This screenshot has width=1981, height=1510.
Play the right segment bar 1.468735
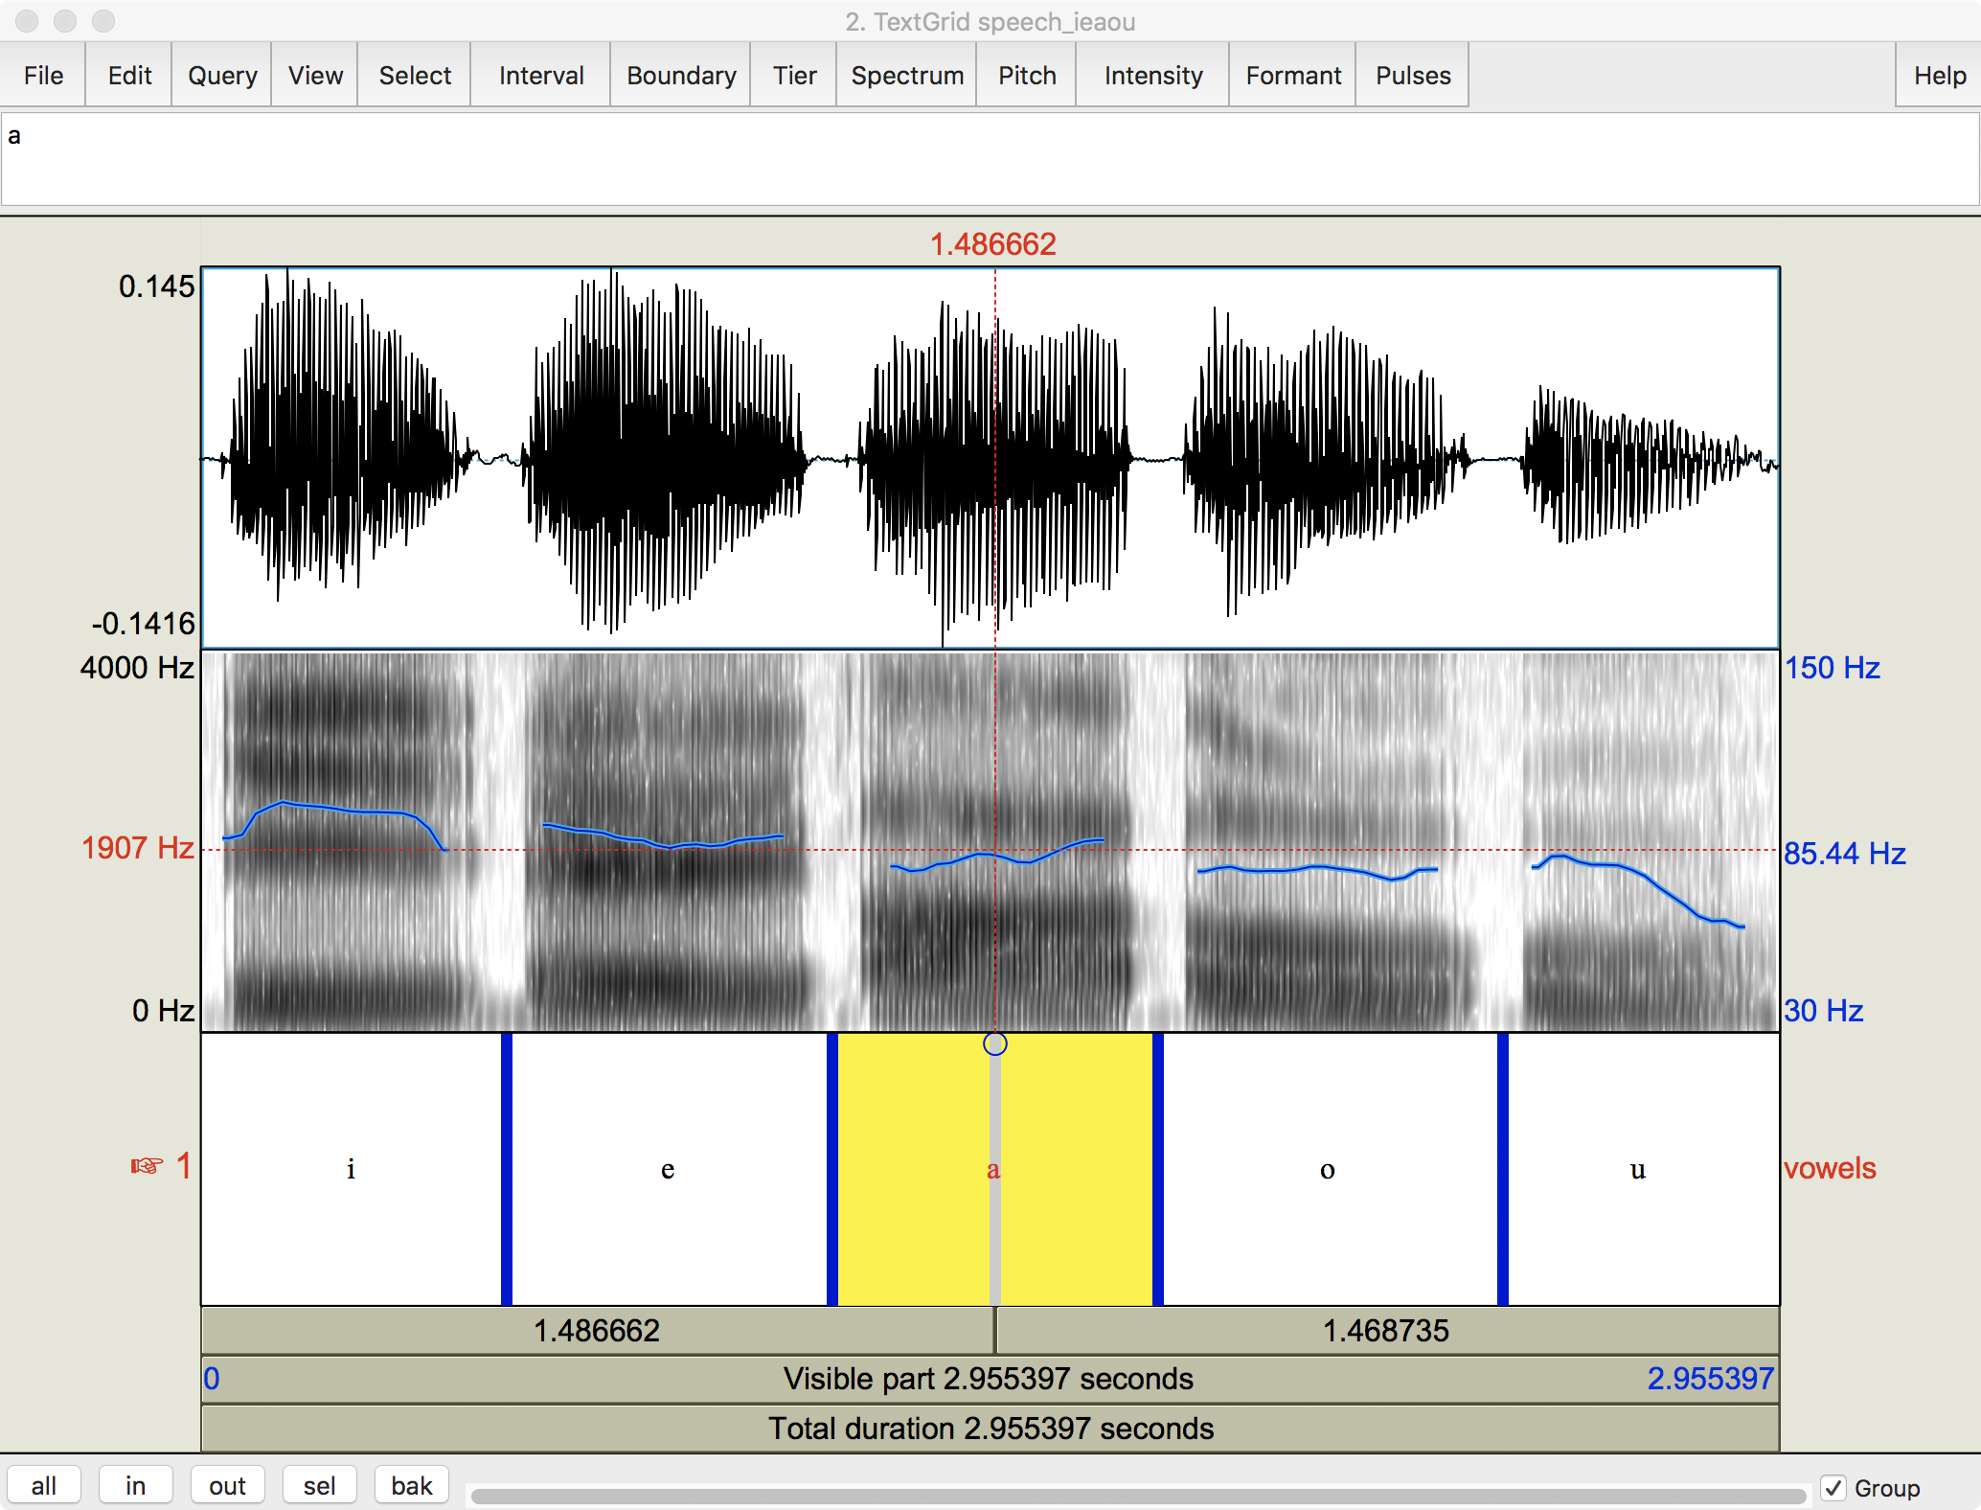[1387, 1331]
